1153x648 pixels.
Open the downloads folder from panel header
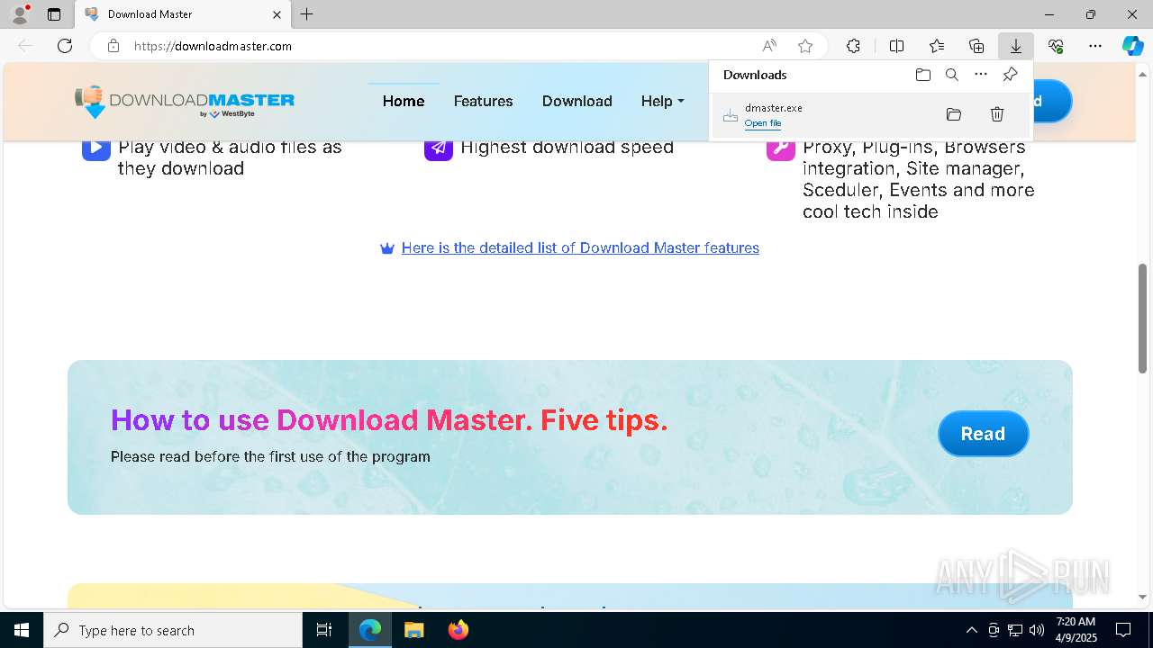coord(923,75)
